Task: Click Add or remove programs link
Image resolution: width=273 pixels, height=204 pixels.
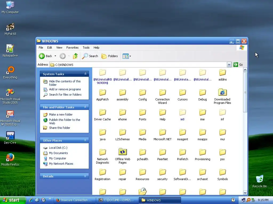Action: pos(65,89)
